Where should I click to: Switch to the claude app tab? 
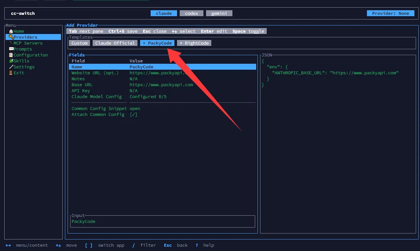164,14
